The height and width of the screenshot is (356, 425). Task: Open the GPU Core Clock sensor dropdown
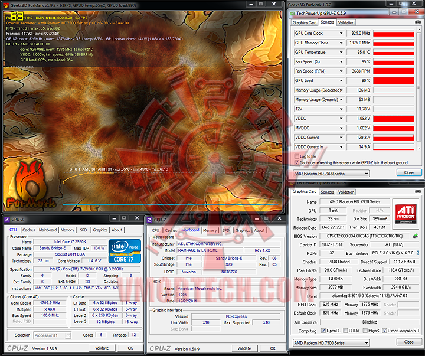pyautogui.click(x=341, y=33)
